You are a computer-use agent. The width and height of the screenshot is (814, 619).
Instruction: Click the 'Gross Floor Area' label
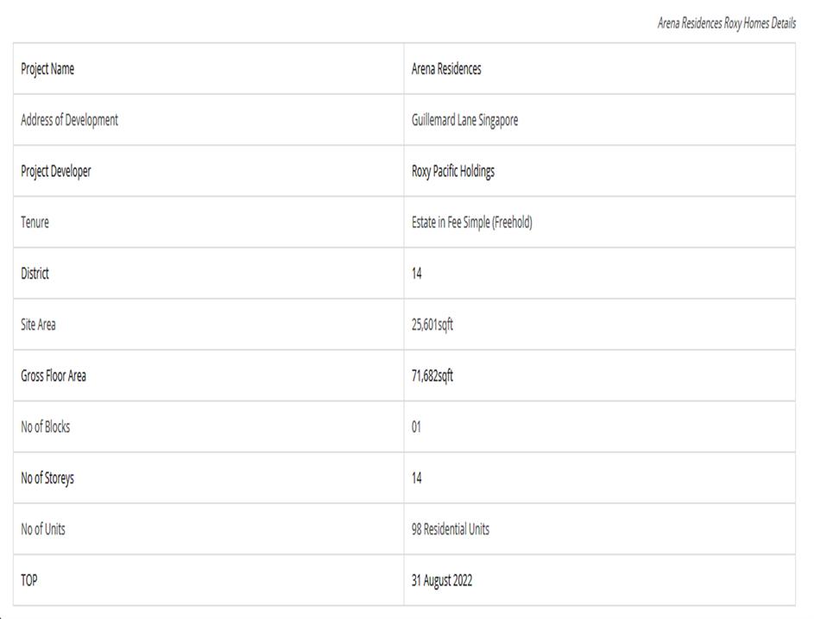[x=54, y=376]
